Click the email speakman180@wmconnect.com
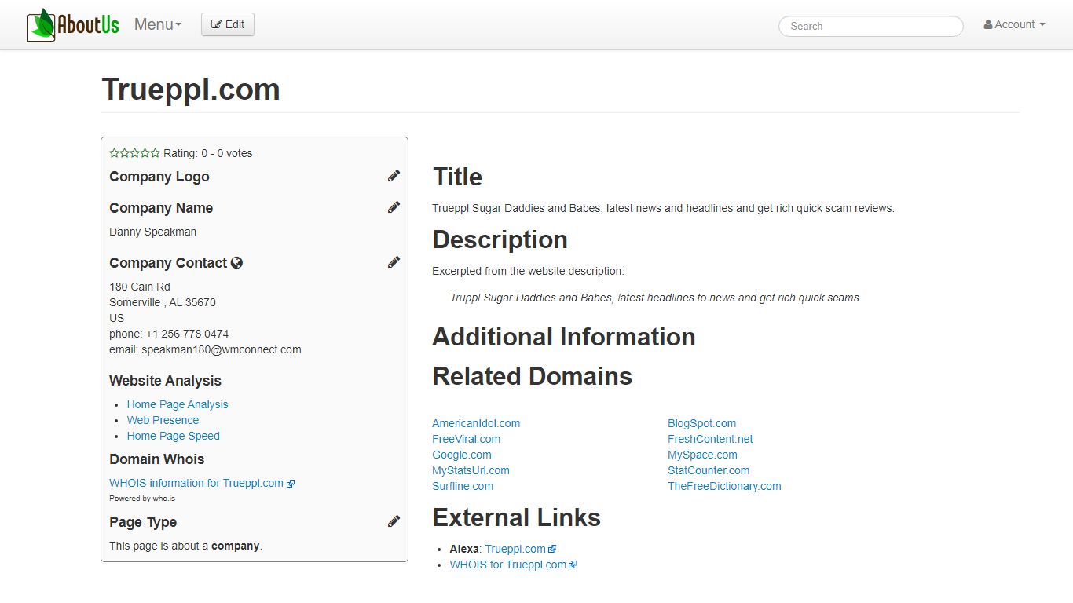The image size is (1073, 603). coord(222,349)
